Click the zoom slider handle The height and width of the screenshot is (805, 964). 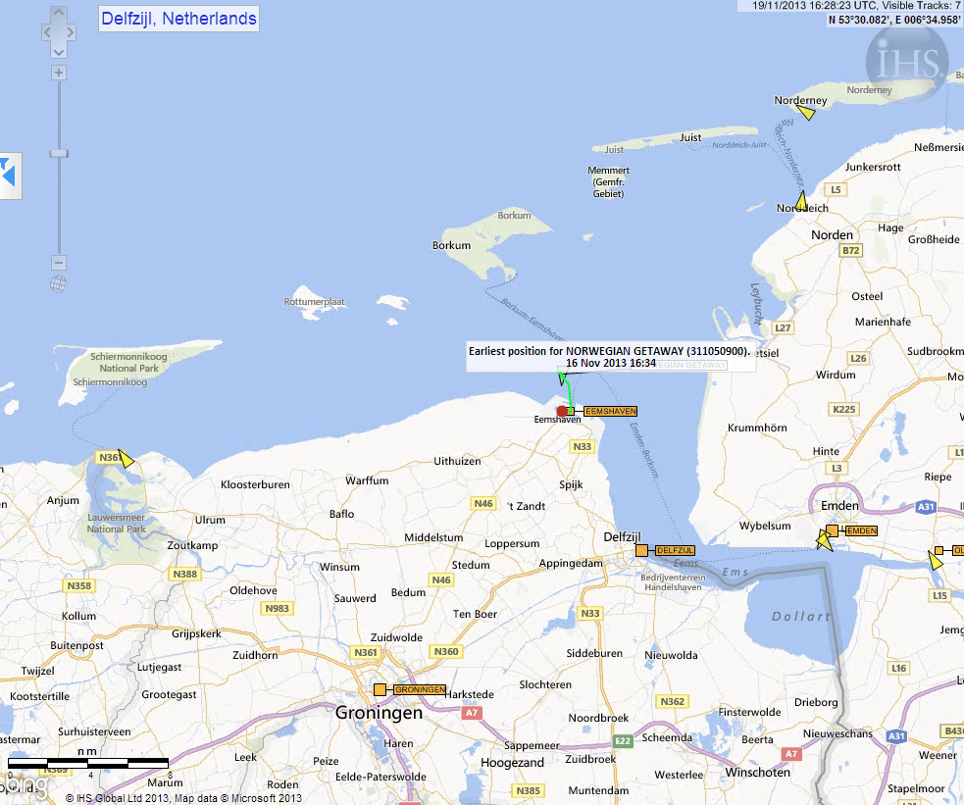point(59,153)
